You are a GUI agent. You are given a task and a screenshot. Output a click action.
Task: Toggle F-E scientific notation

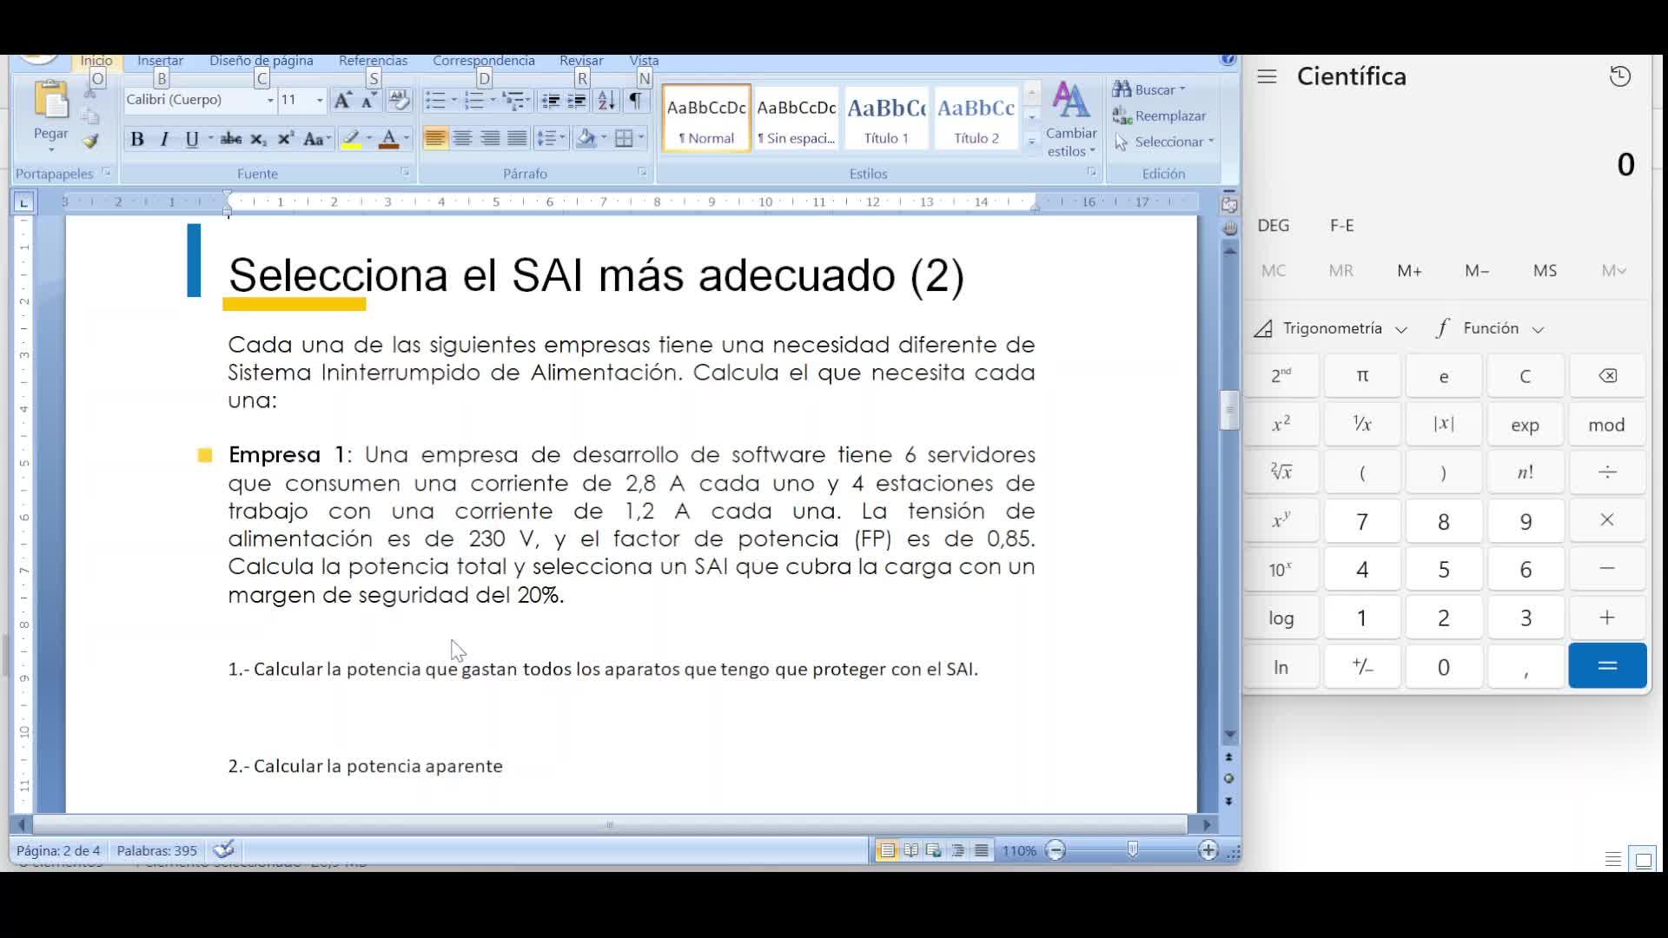click(1341, 226)
